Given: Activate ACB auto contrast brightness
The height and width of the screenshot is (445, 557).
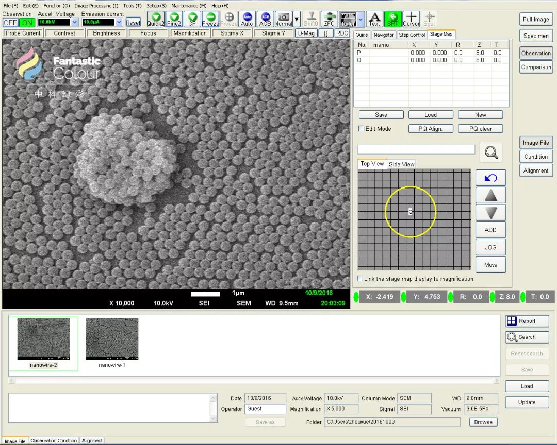Looking at the screenshot, I should (265, 20).
